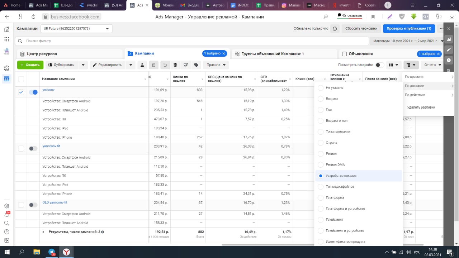Click the Редактировать button
This screenshot has height=258, width=459.
(108, 65)
